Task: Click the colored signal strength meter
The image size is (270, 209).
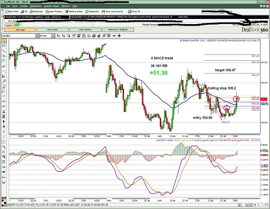Action: [x=13, y=25]
